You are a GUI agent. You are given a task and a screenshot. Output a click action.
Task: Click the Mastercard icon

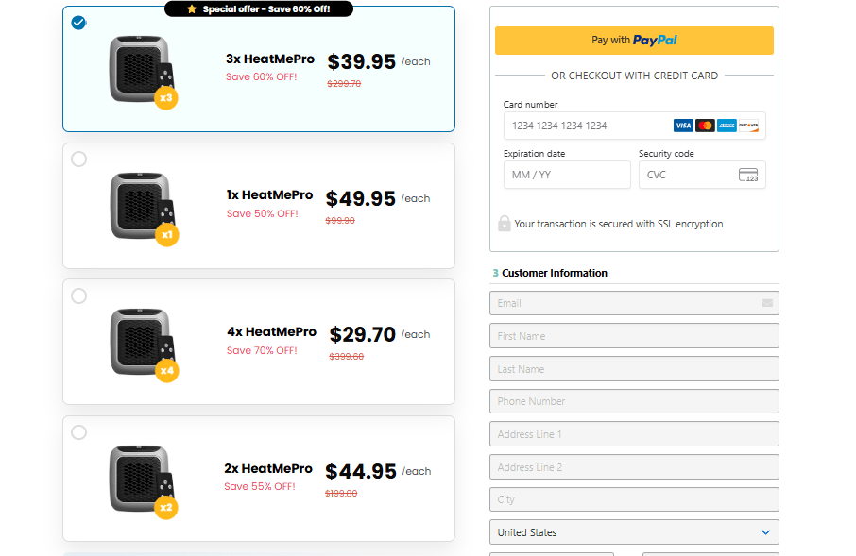704,125
